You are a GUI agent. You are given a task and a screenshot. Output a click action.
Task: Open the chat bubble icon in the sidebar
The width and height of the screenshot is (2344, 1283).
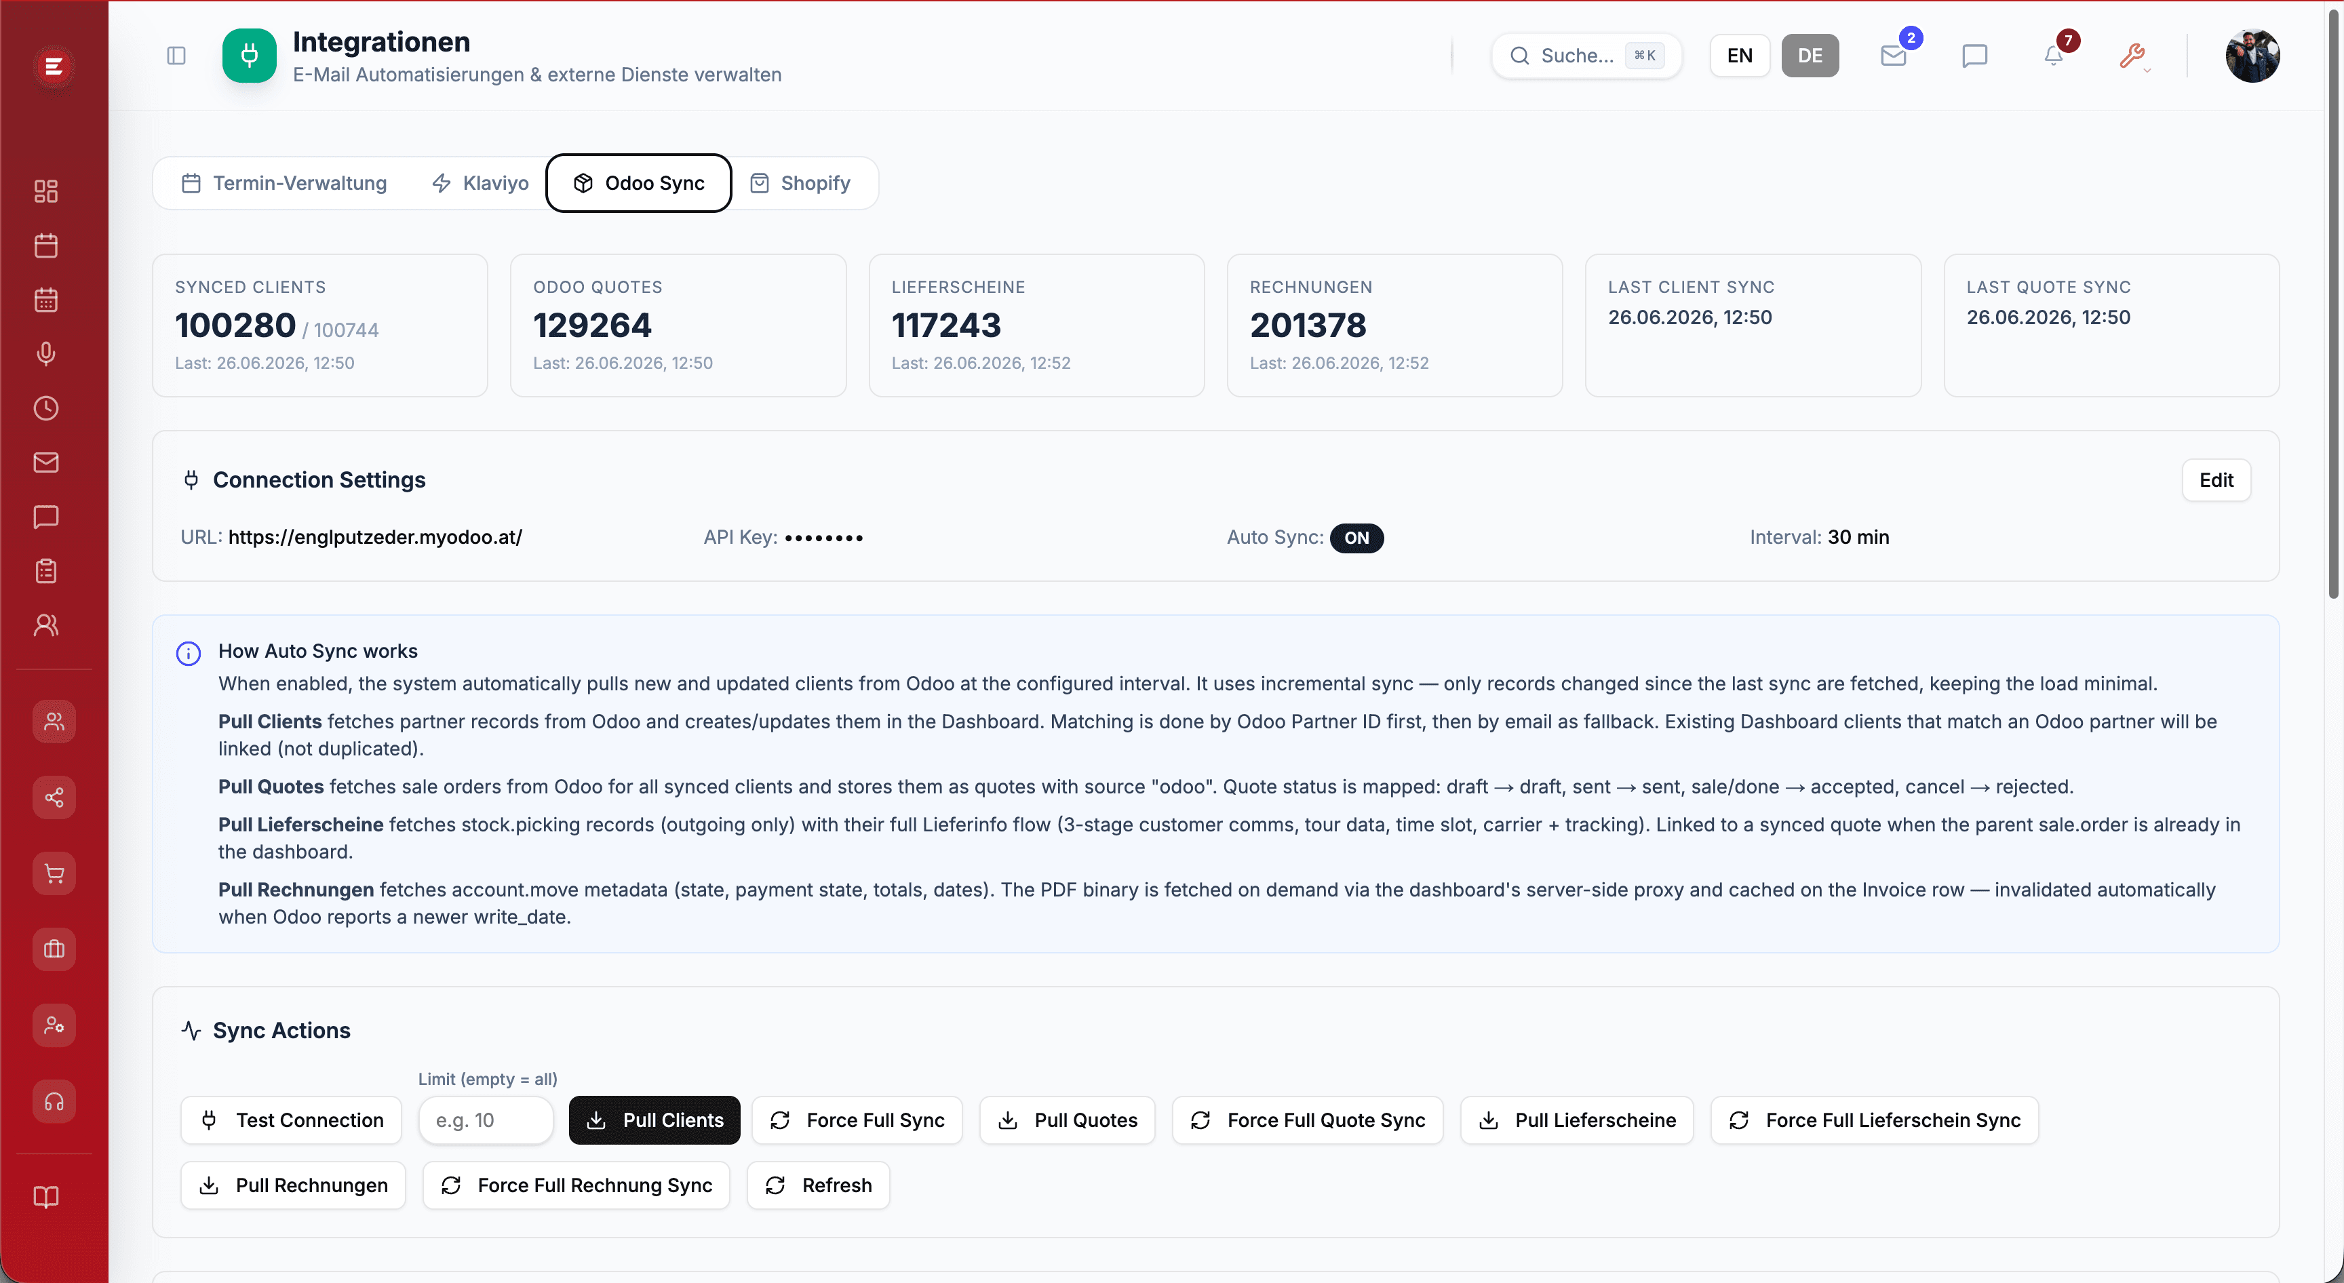tap(45, 517)
